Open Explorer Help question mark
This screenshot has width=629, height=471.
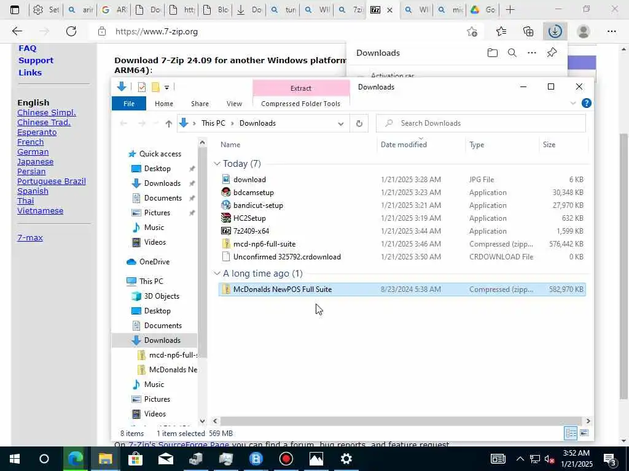[586, 103]
